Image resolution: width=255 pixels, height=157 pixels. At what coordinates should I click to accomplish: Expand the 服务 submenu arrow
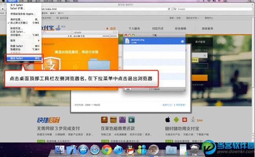tap(39, 40)
